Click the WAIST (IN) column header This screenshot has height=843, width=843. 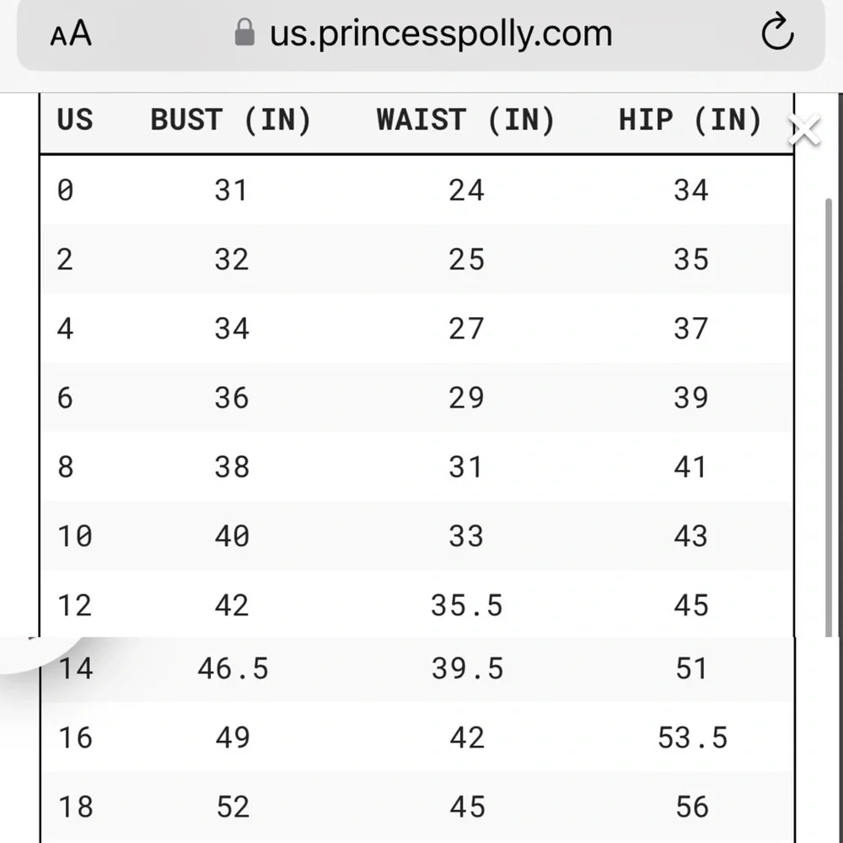click(465, 120)
